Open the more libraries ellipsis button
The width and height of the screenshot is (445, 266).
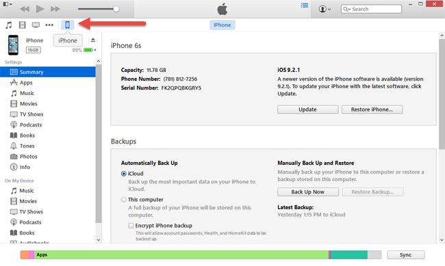[x=49, y=25]
